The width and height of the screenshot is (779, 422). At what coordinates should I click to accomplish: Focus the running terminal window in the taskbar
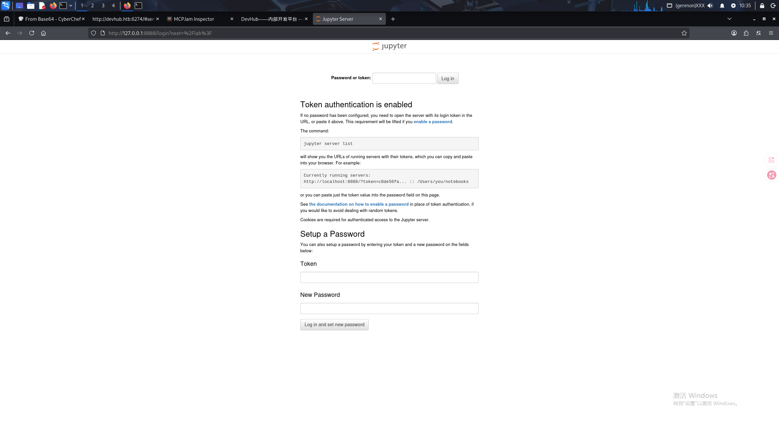click(138, 6)
